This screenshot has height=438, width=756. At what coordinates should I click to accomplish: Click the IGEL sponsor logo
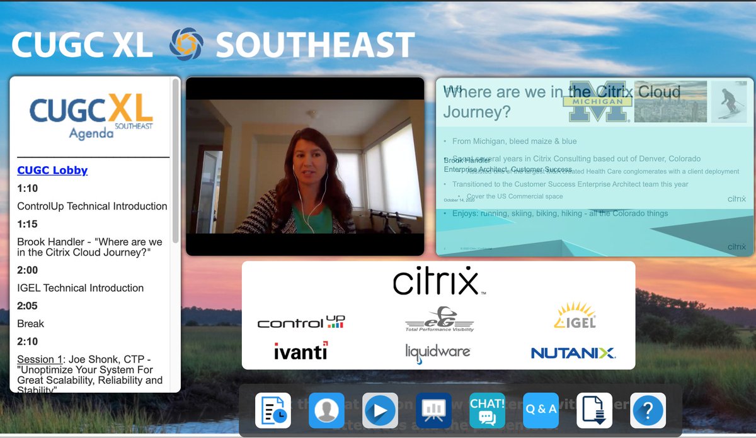(575, 315)
